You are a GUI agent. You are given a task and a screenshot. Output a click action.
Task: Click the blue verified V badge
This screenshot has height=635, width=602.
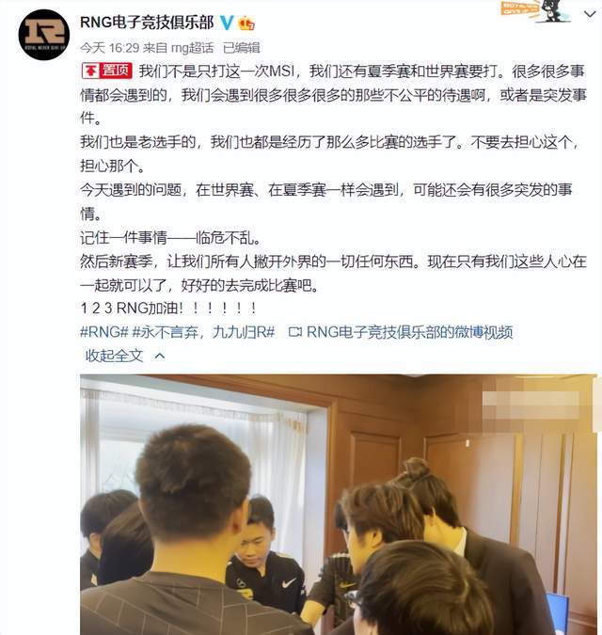pyautogui.click(x=227, y=23)
